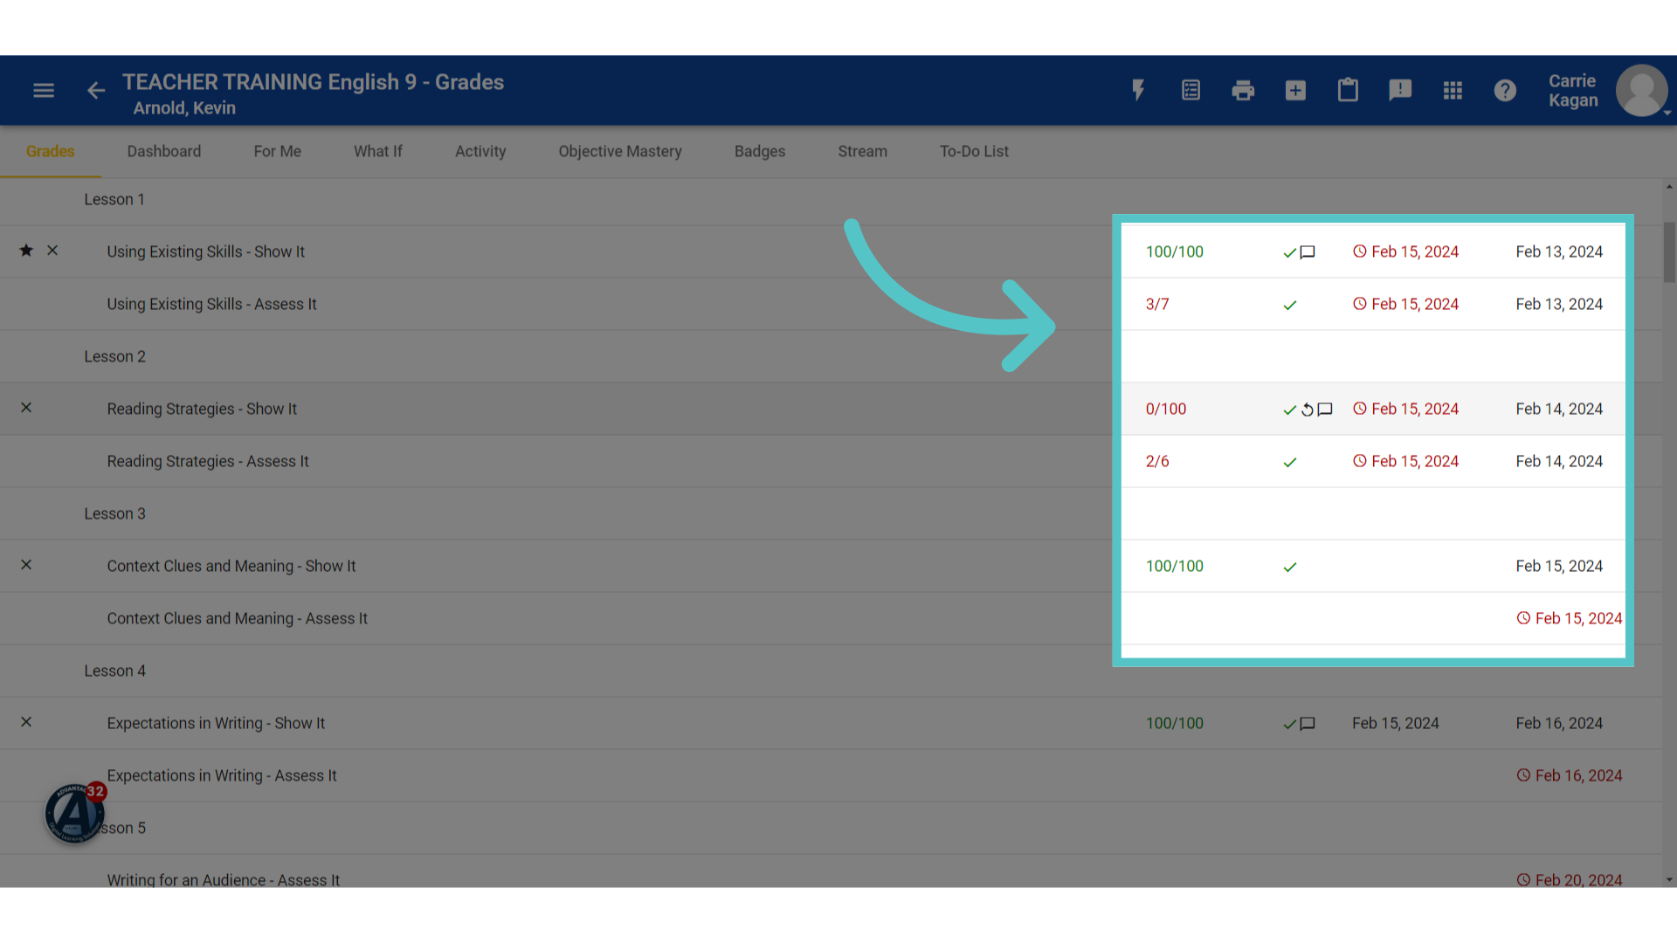
Task: Open the clipboard icon in header
Action: tap(1348, 90)
